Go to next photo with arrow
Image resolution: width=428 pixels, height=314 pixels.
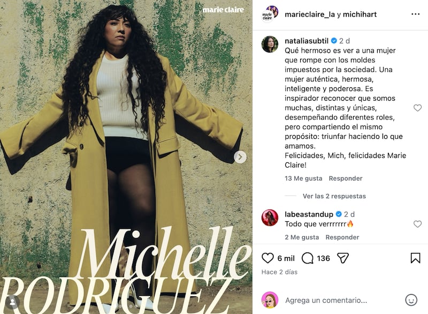(240, 157)
